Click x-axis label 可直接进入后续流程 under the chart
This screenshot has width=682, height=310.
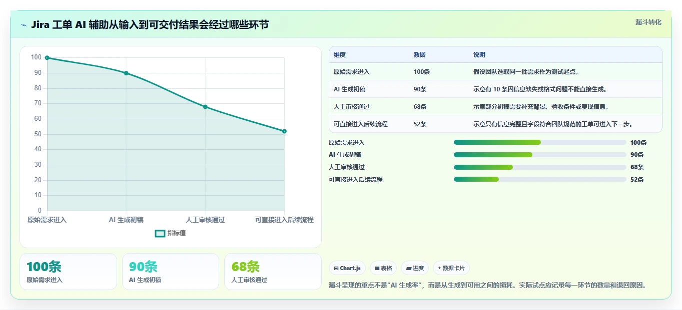click(x=284, y=220)
